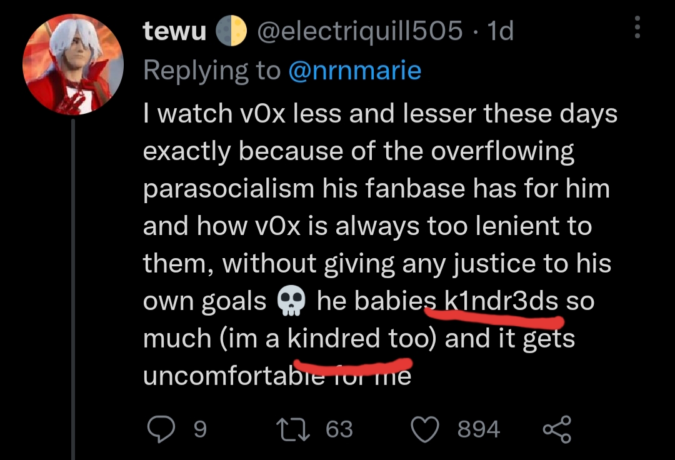Click the skull emoji in the tweet
Image resolution: width=675 pixels, height=460 pixels.
pyautogui.click(x=291, y=301)
